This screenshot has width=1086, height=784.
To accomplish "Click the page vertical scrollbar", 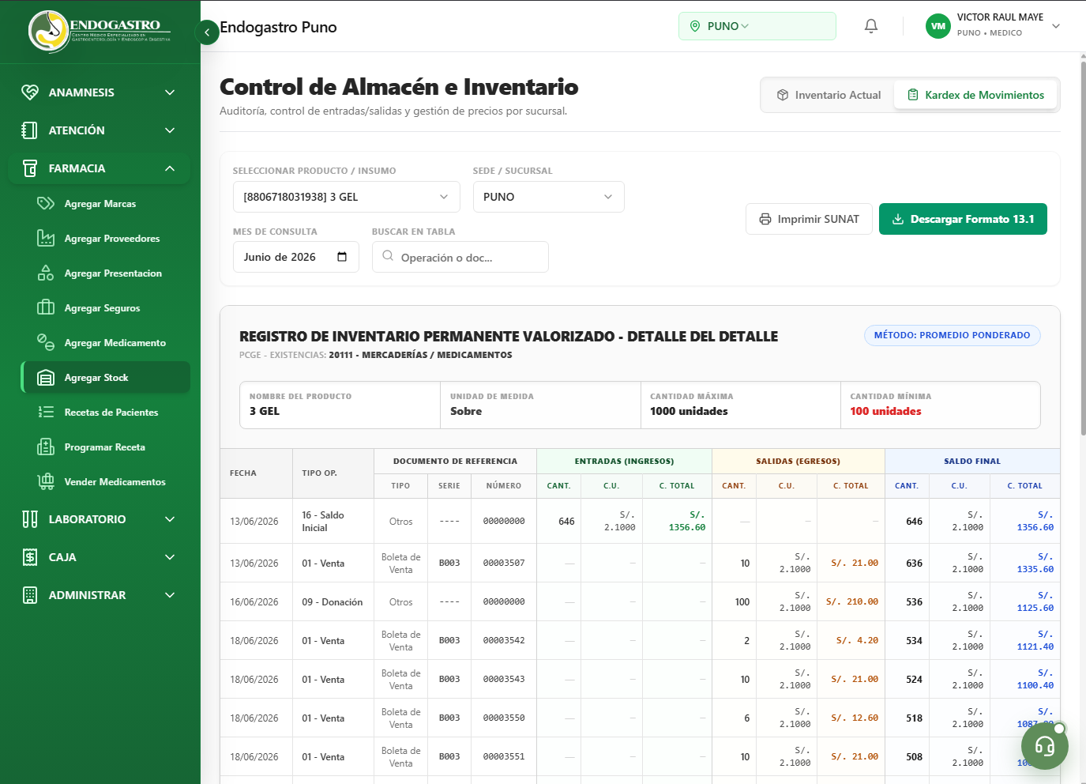I will 1082,249.
